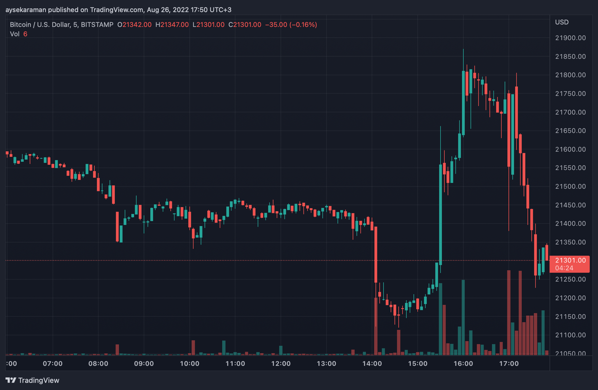
Task: Click the BITSTAMP exchange label
Action: pyautogui.click(x=97, y=25)
